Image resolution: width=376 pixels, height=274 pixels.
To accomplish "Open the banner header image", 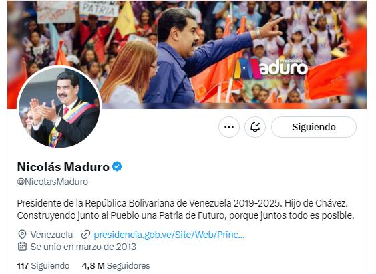I will [x=187, y=54].
